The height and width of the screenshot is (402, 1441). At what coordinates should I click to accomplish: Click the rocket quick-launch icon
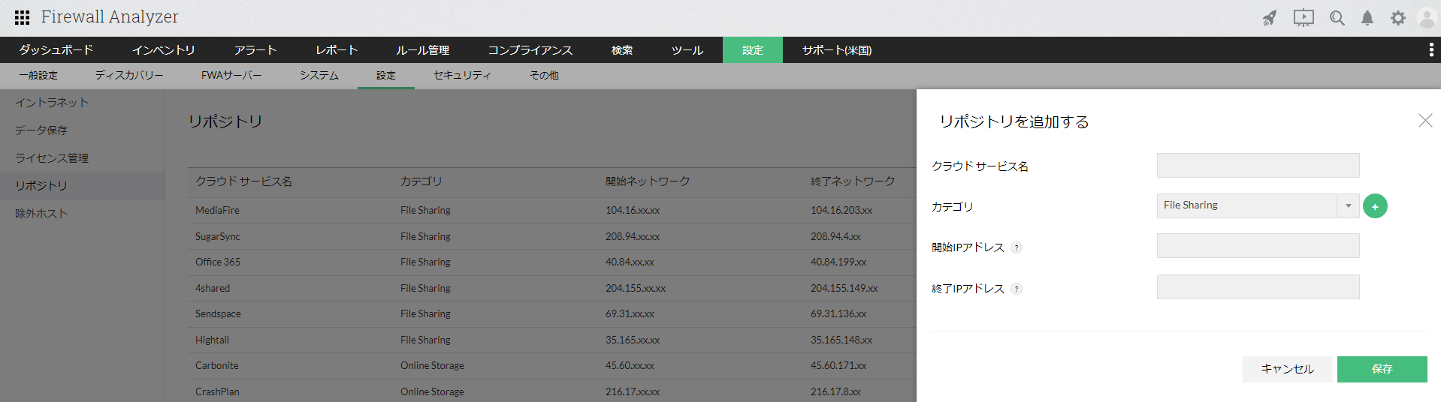(x=1270, y=18)
